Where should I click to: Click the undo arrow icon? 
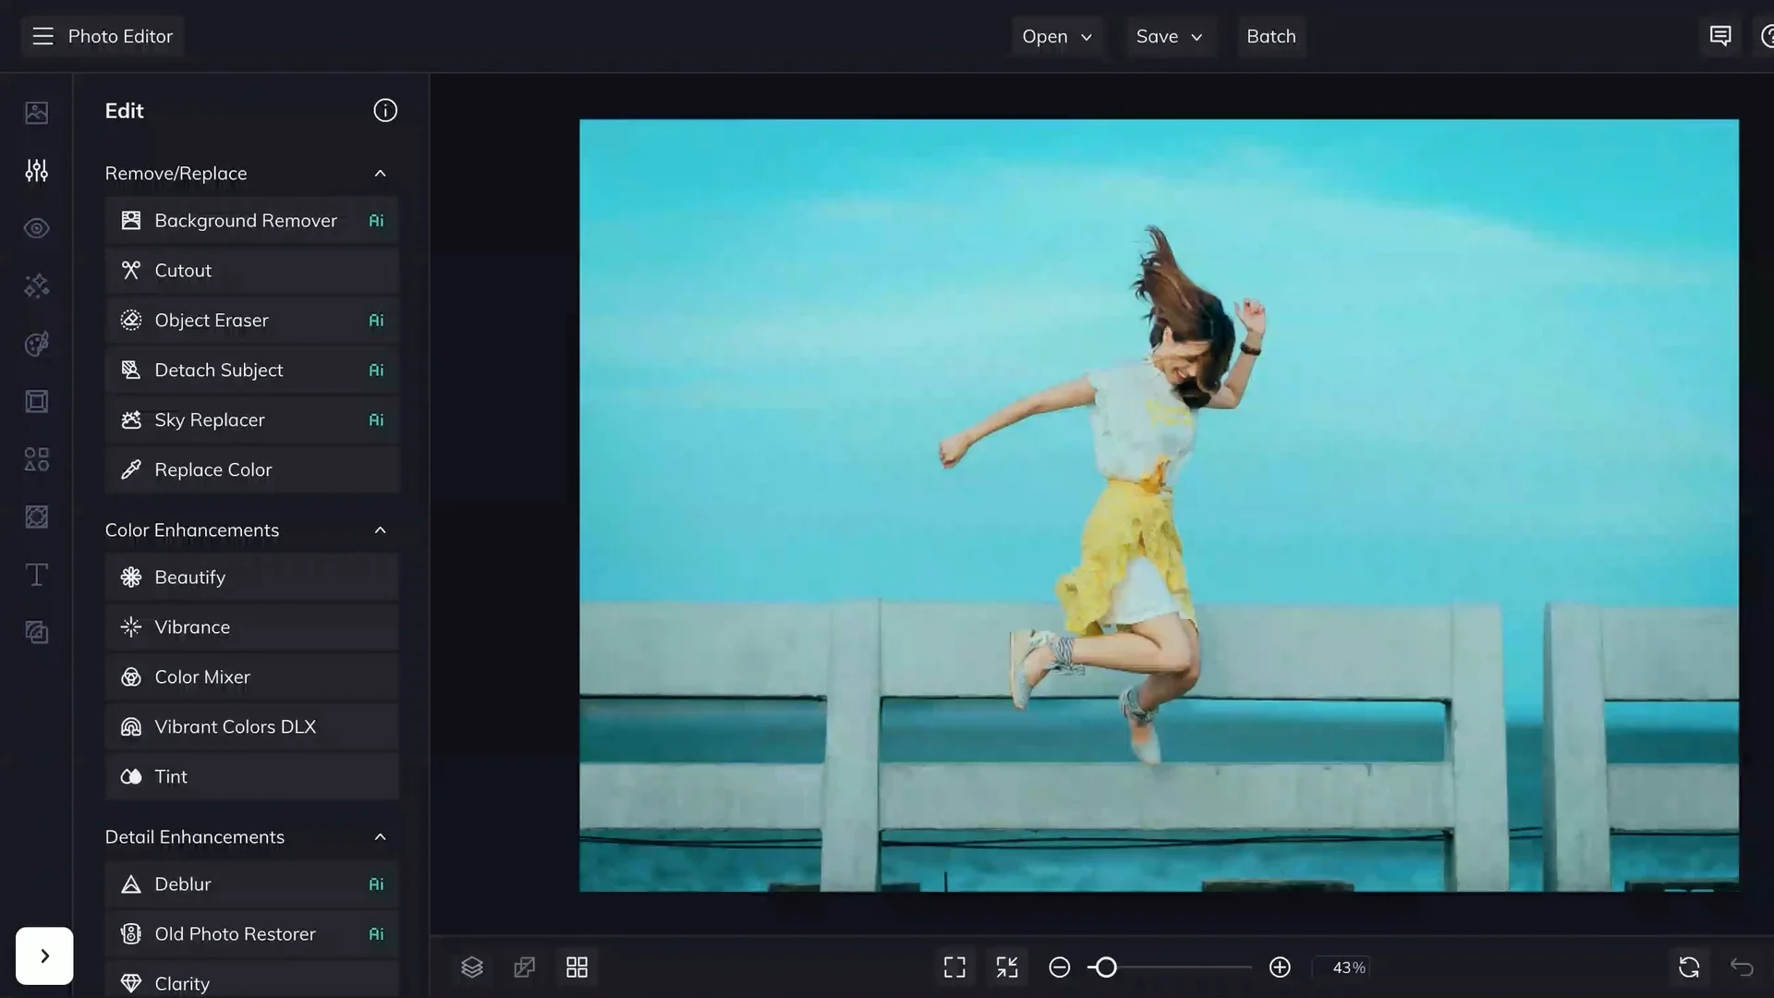tap(1742, 968)
